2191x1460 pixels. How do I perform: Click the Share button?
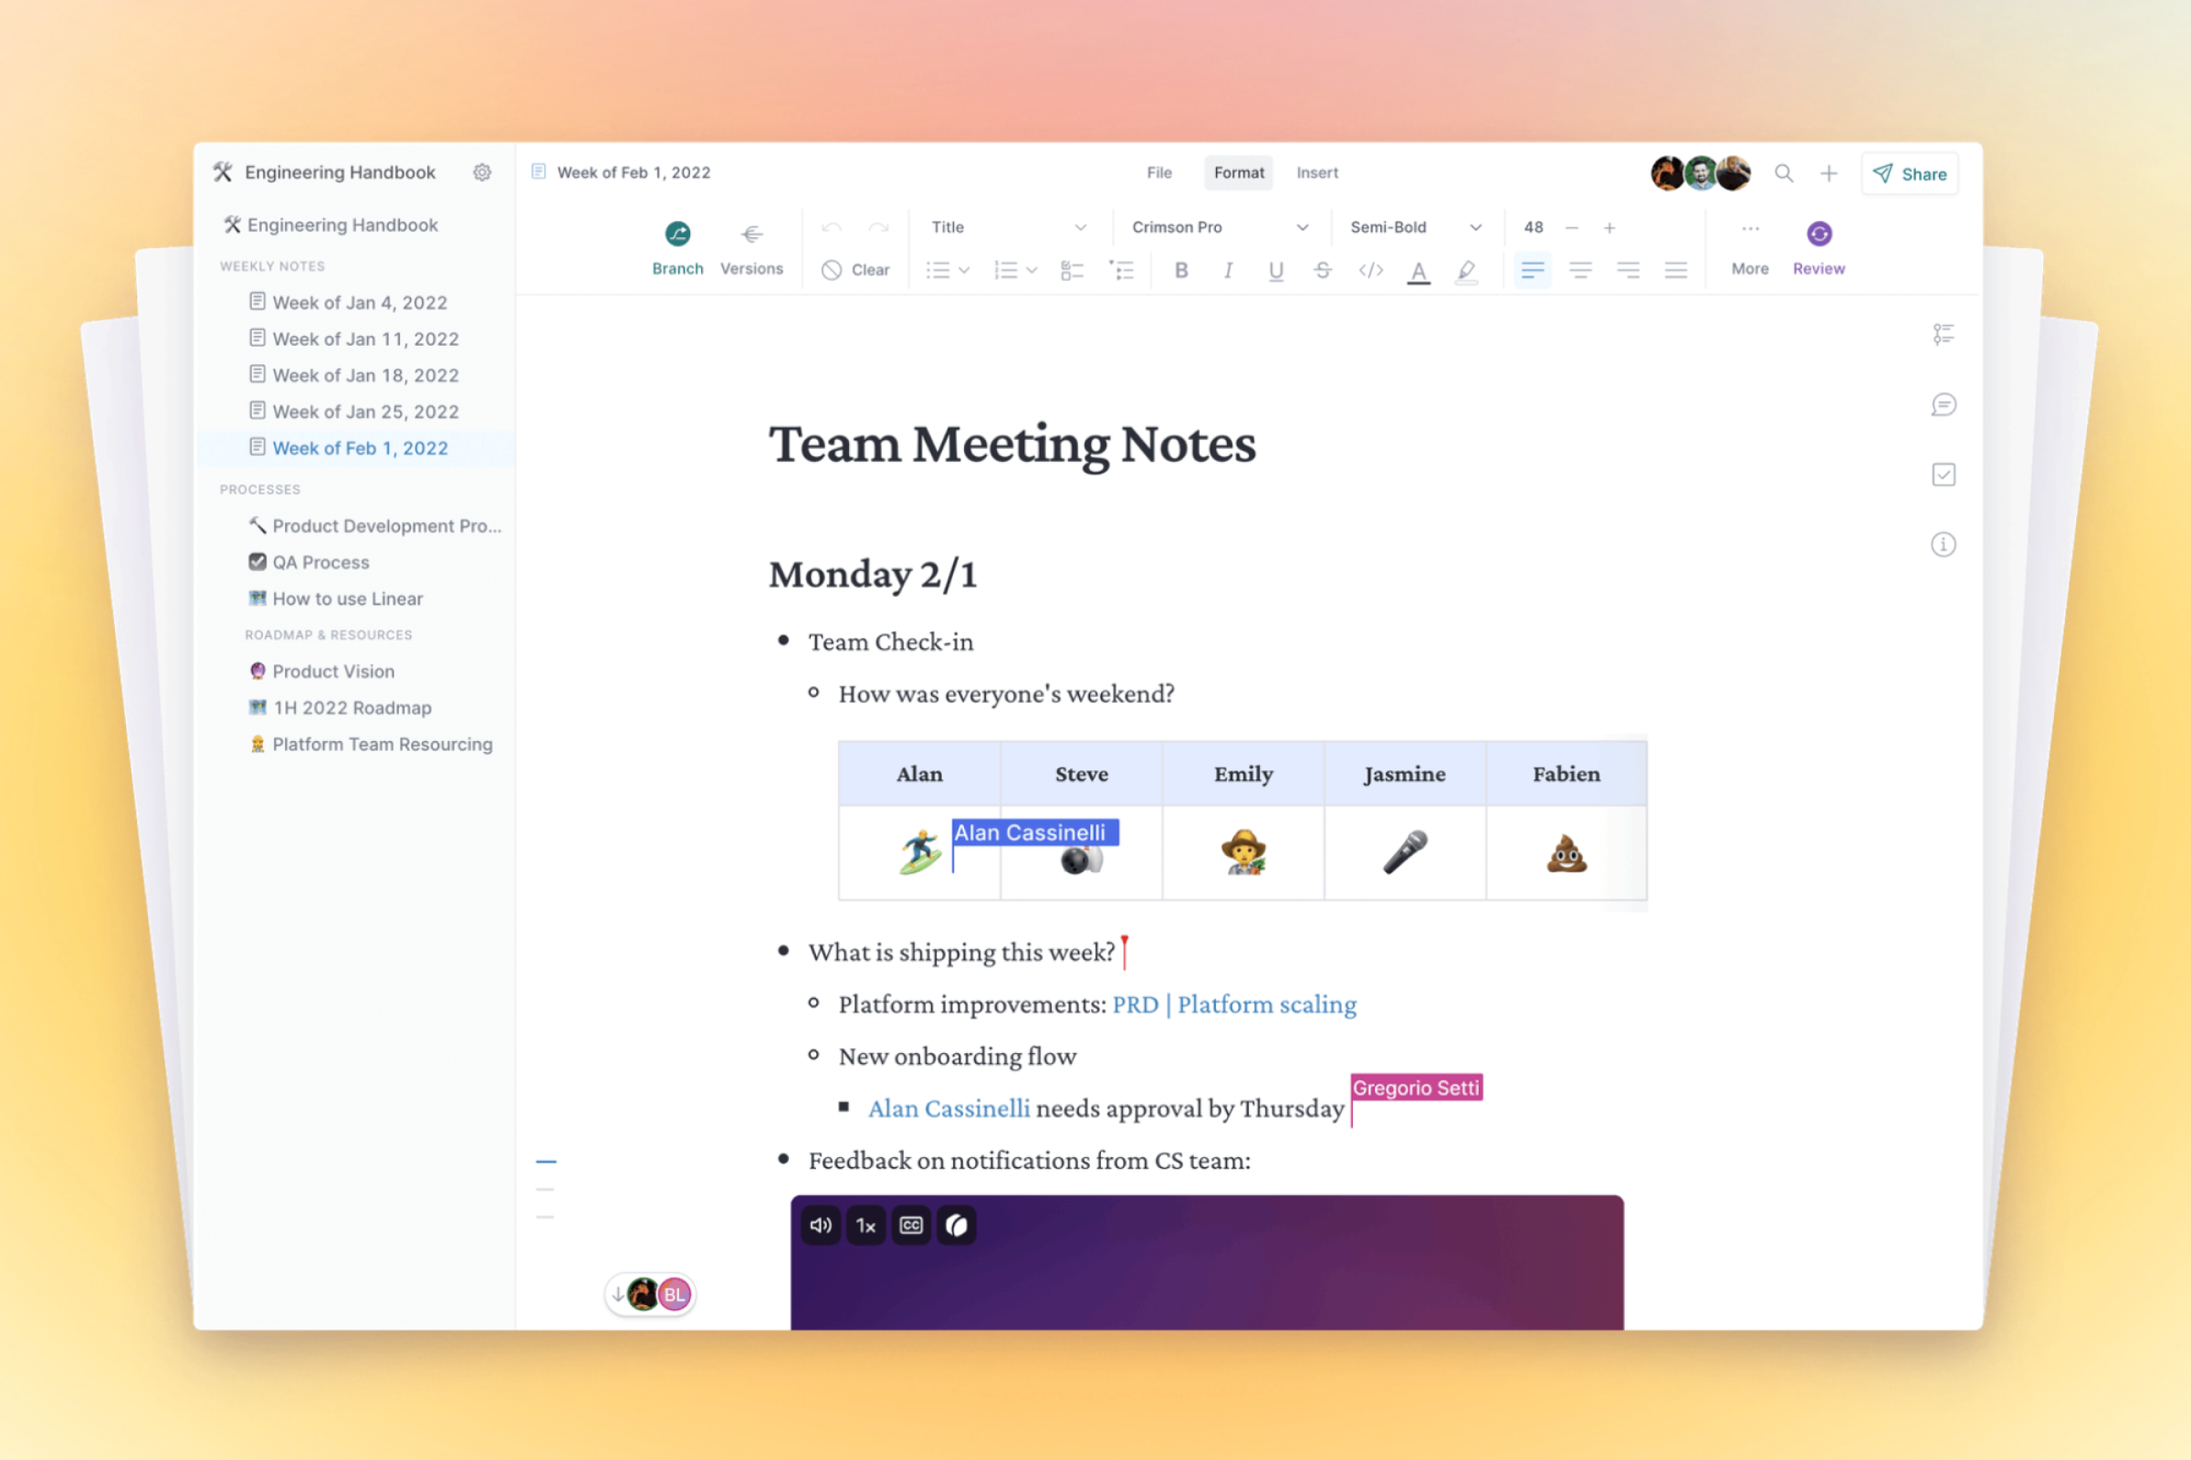[x=1909, y=173]
